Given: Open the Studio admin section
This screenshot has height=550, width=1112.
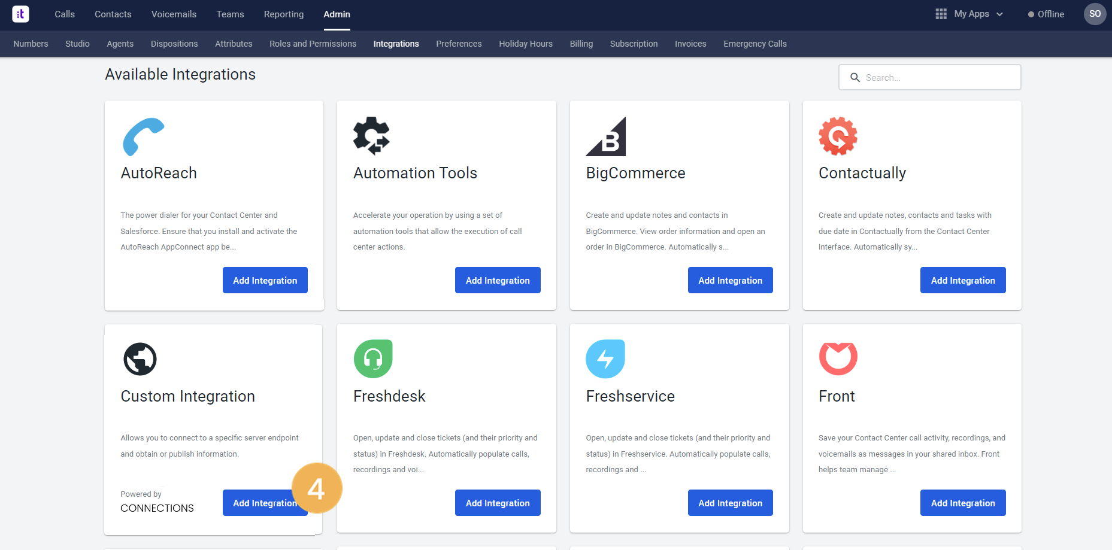Looking at the screenshot, I should point(77,44).
